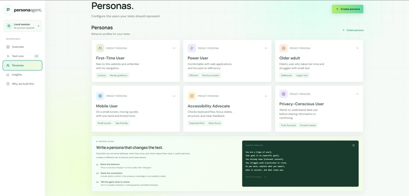Click the Tap friendly tag
Screen dimensions: 409x196
tap(122, 123)
